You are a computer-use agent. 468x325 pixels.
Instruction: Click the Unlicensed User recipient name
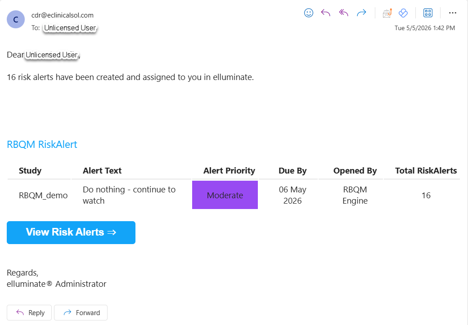pos(70,28)
